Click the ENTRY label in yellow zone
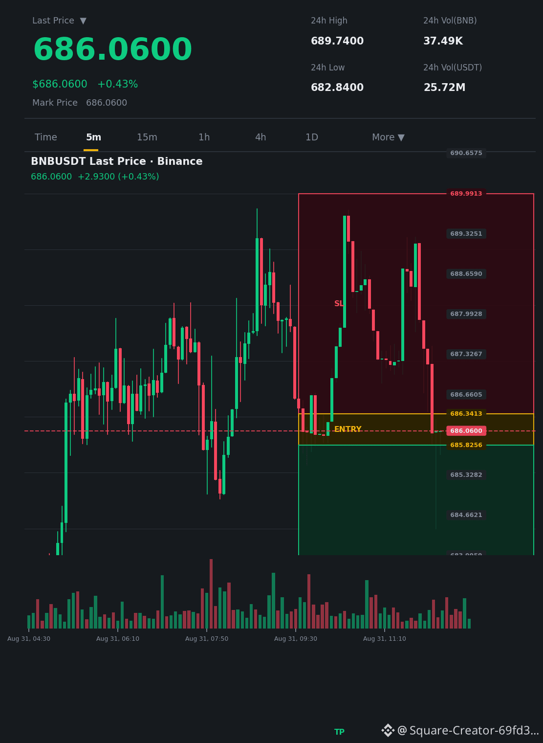543x743 pixels. pos(348,429)
